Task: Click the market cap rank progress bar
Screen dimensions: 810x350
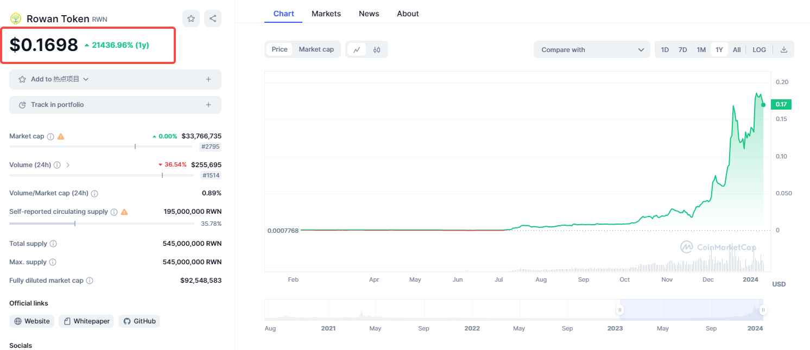Action: (x=101, y=147)
